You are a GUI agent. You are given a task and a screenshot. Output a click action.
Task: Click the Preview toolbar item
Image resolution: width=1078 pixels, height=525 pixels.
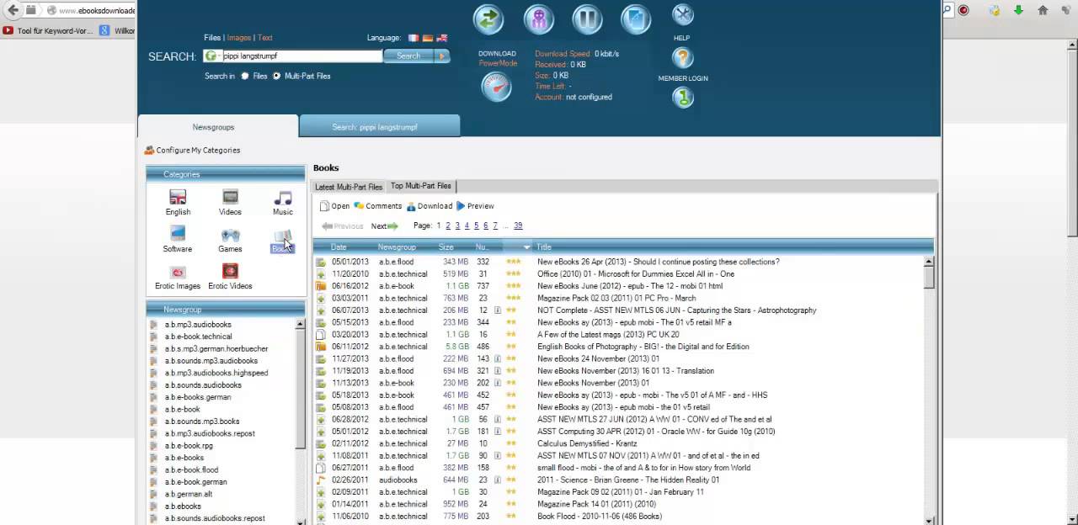(475, 206)
